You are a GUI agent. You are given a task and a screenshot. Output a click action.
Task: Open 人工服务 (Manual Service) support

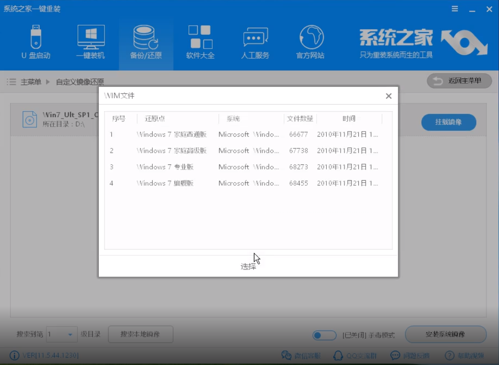click(x=255, y=43)
